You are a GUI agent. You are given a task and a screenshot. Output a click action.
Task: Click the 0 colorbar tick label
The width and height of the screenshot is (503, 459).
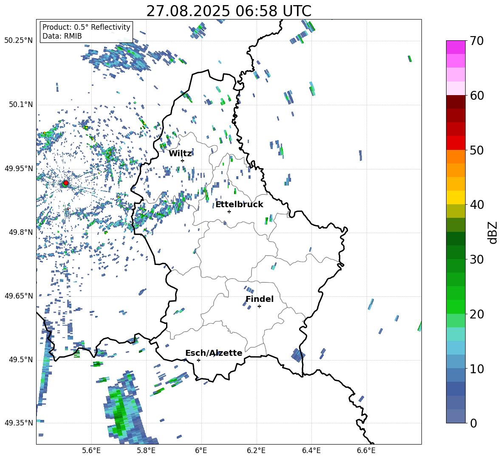click(473, 423)
